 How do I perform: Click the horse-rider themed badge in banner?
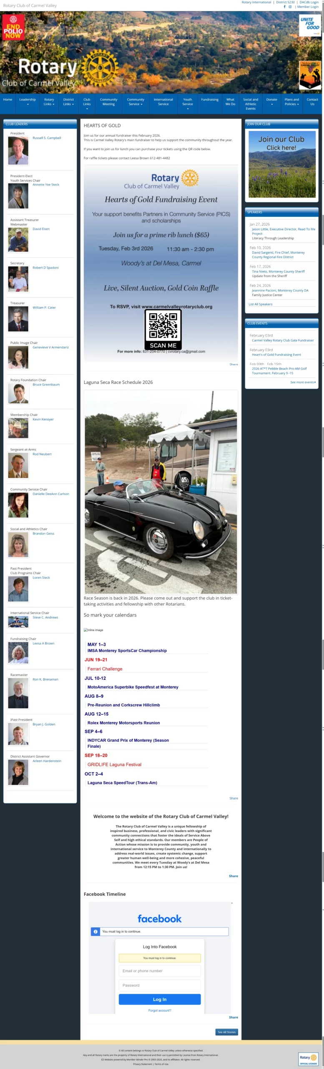[310, 76]
